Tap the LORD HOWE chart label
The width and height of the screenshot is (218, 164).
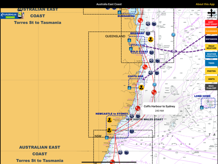pos(202,96)
